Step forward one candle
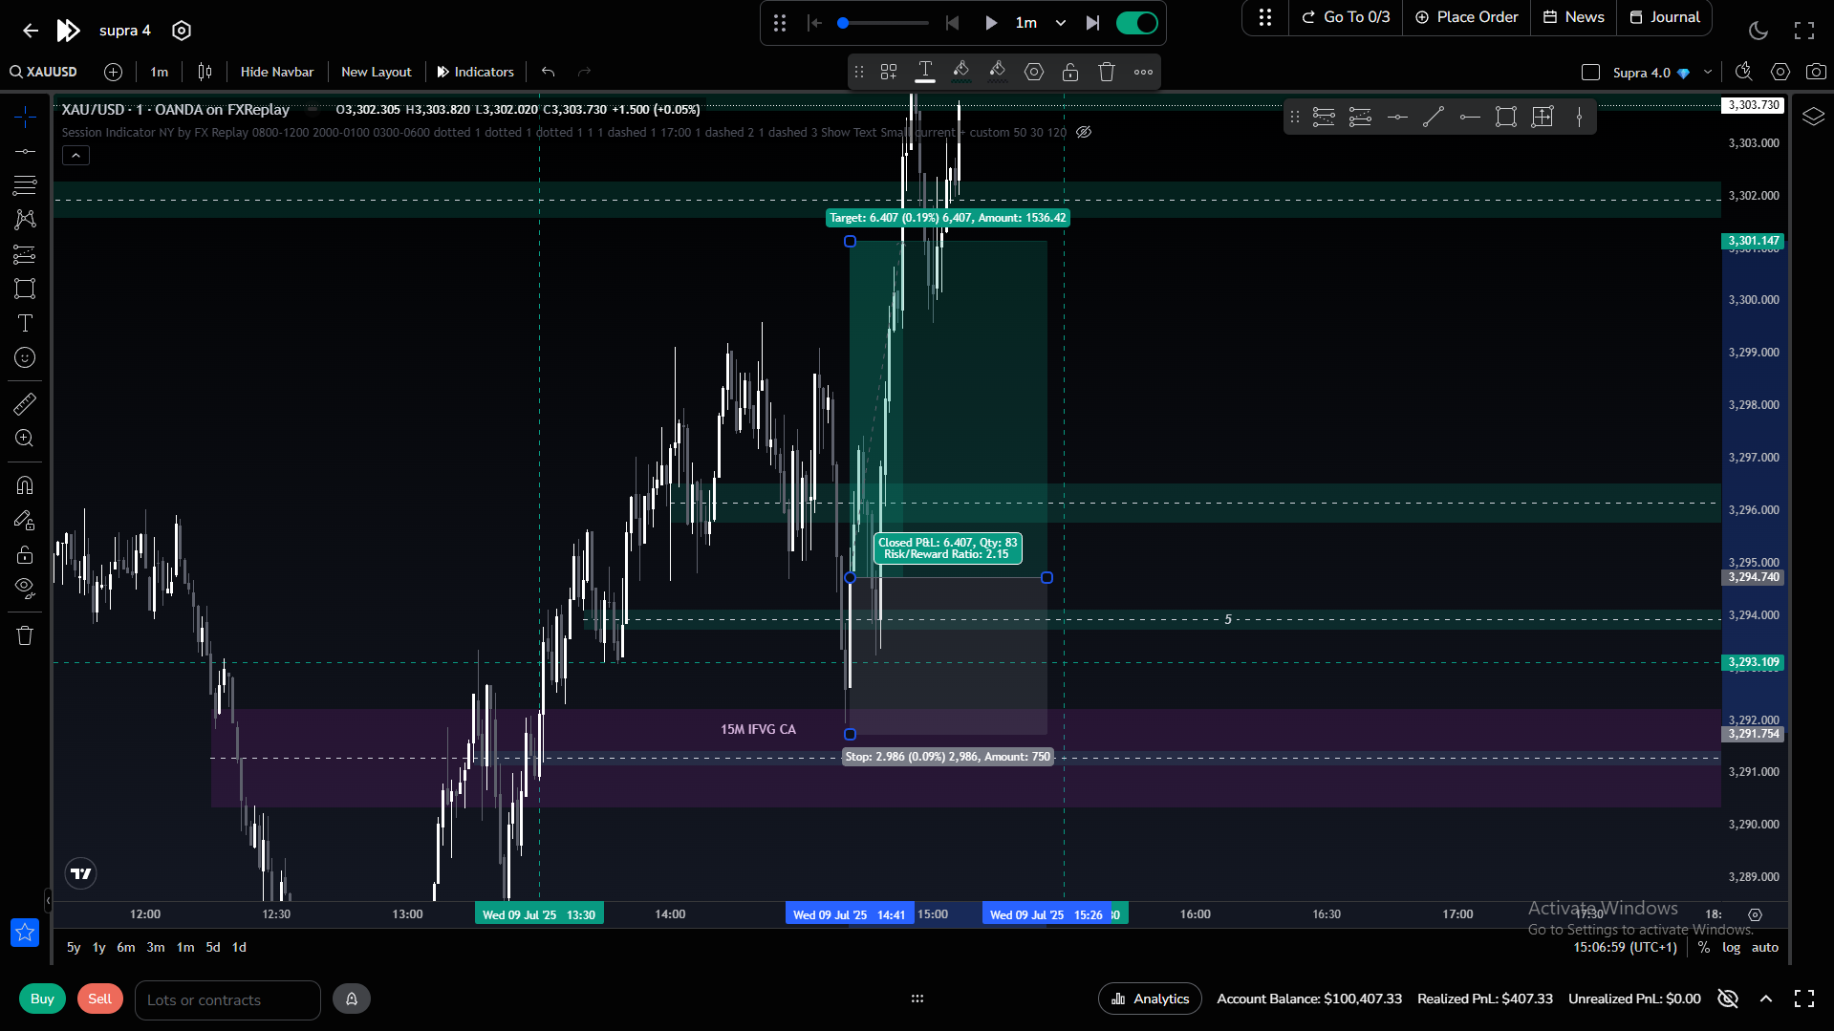The width and height of the screenshot is (1834, 1031). [1092, 23]
